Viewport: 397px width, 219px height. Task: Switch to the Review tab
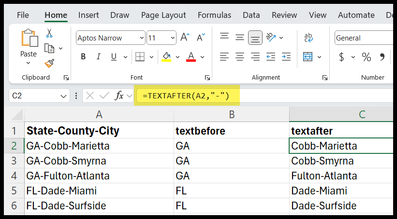[284, 15]
